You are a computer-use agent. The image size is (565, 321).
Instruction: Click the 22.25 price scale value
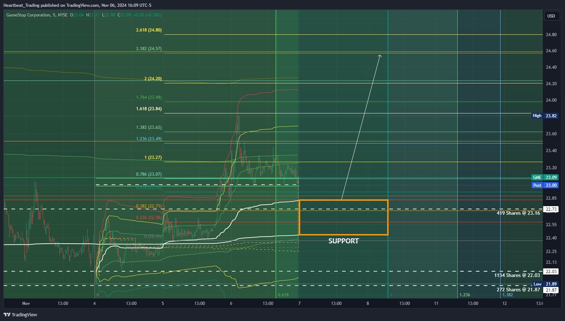tap(551, 252)
